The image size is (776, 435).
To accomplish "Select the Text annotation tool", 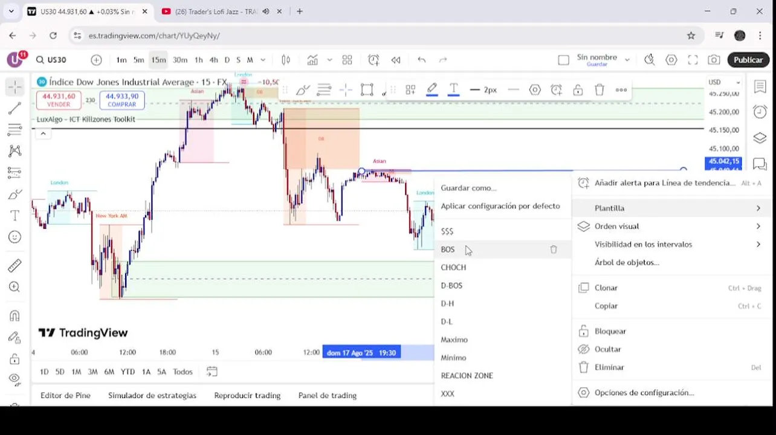I will click(15, 216).
